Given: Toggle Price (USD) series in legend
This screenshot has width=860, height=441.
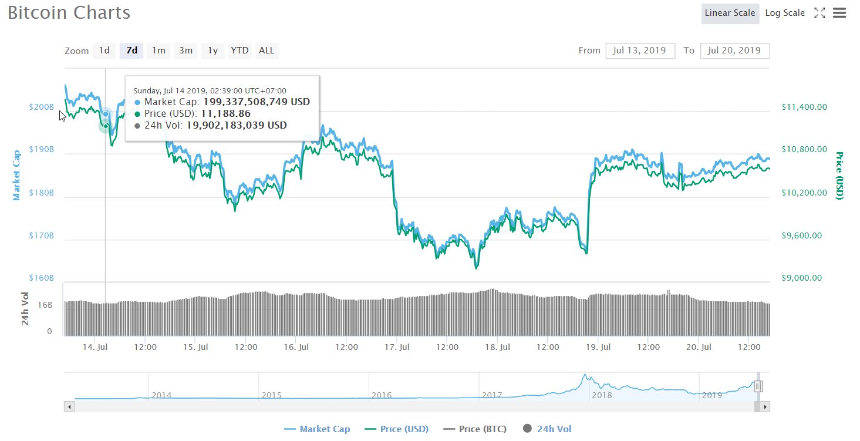Looking at the screenshot, I should (x=397, y=429).
